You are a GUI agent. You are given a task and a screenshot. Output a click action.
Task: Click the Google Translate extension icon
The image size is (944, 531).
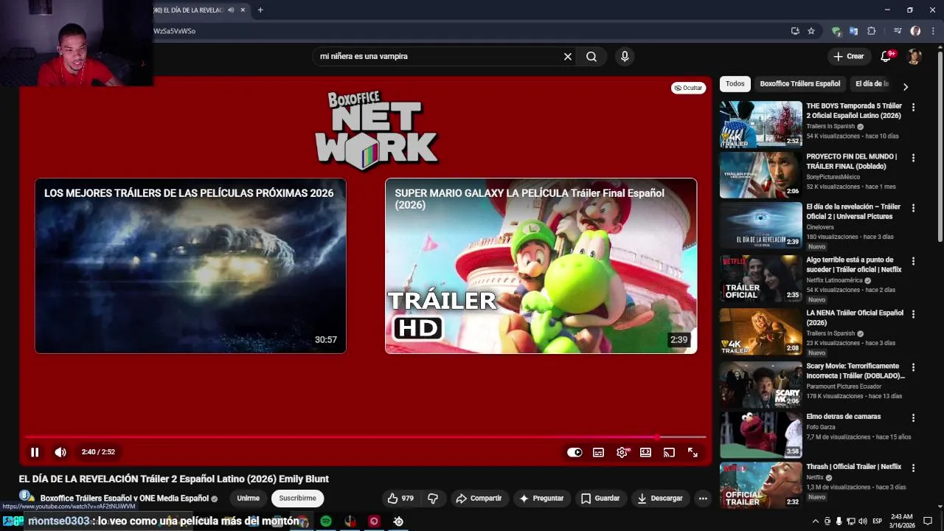pos(853,31)
